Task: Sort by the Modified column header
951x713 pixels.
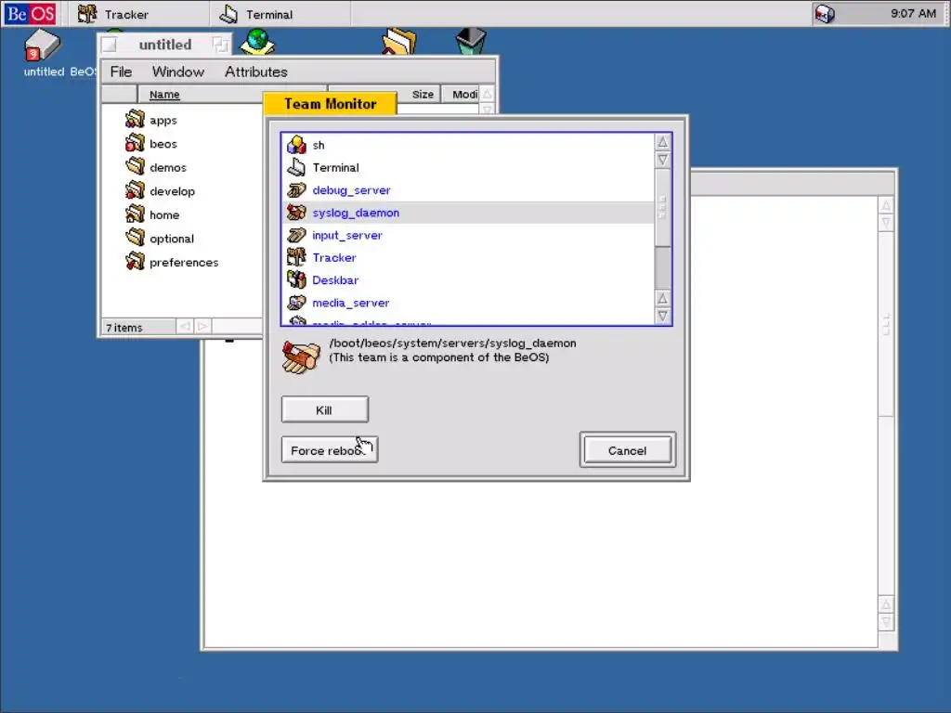Action: [462, 95]
